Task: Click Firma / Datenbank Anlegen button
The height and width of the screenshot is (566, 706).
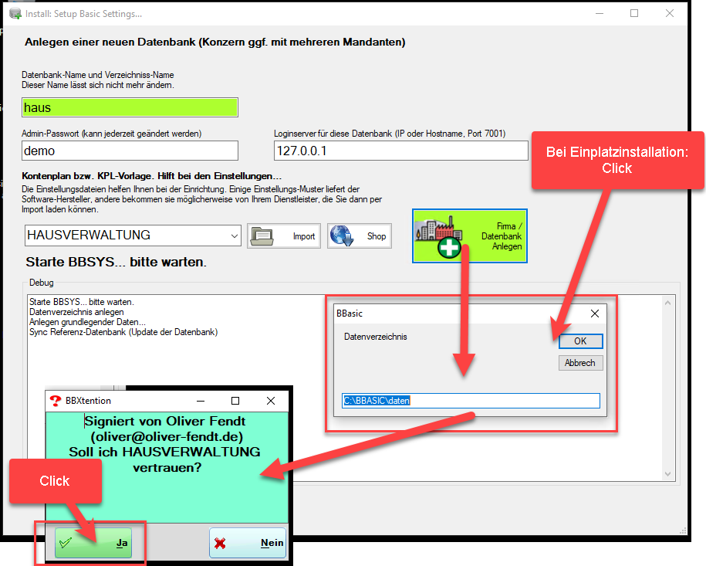Action: [x=470, y=236]
